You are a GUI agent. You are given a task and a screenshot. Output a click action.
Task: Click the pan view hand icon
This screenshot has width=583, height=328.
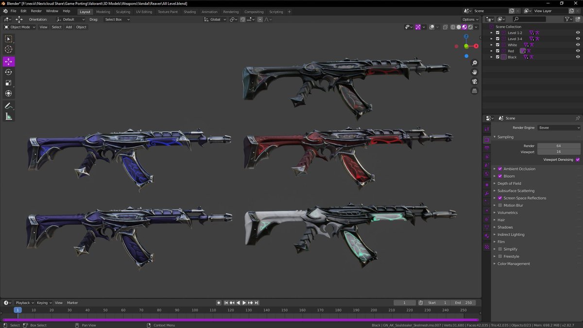click(x=475, y=72)
